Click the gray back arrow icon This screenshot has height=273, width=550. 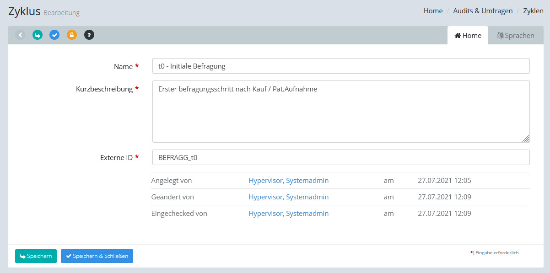pyautogui.click(x=20, y=35)
